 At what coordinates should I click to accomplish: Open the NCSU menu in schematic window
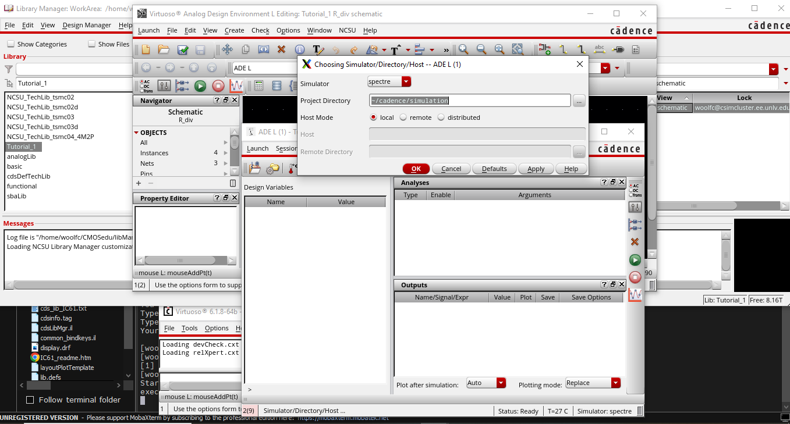pyautogui.click(x=348, y=30)
